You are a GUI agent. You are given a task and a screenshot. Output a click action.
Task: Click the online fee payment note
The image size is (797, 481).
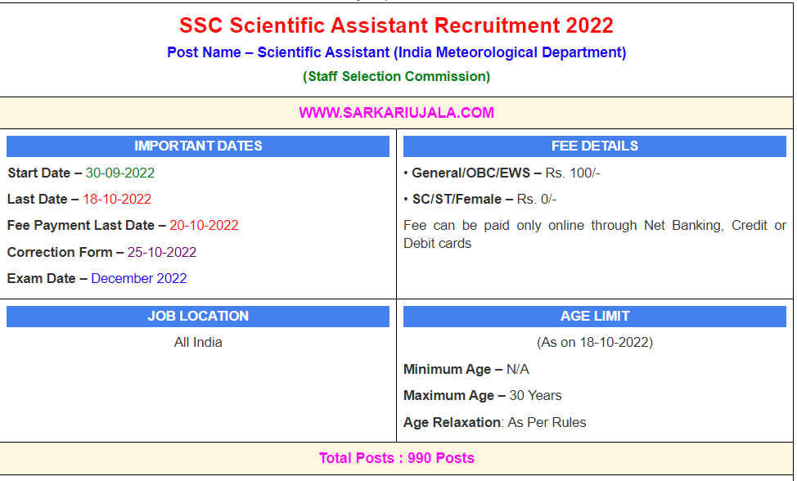click(594, 234)
